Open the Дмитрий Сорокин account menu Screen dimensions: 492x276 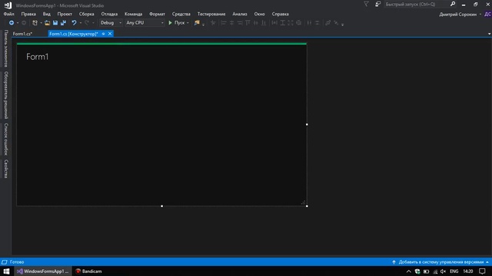point(460,15)
